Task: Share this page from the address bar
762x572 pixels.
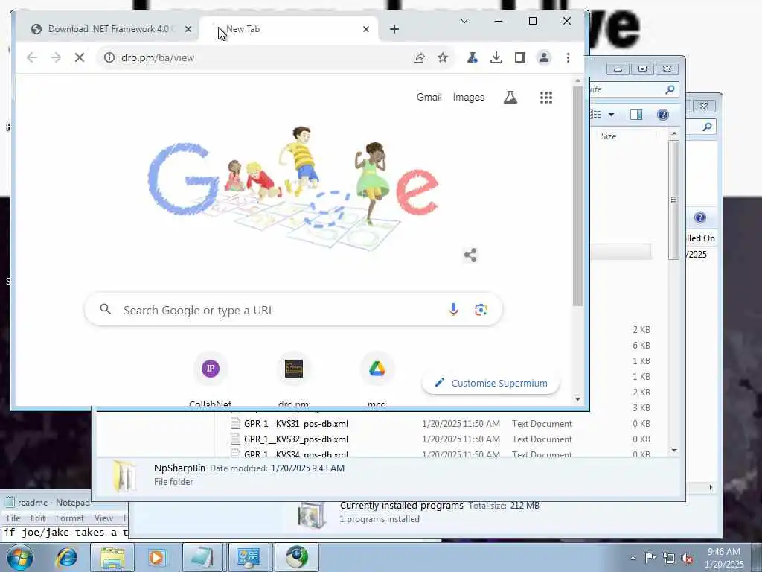Action: click(419, 57)
